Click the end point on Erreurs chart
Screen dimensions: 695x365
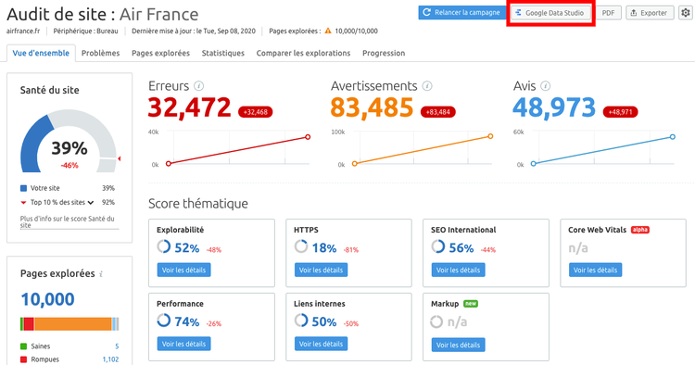pos(308,137)
